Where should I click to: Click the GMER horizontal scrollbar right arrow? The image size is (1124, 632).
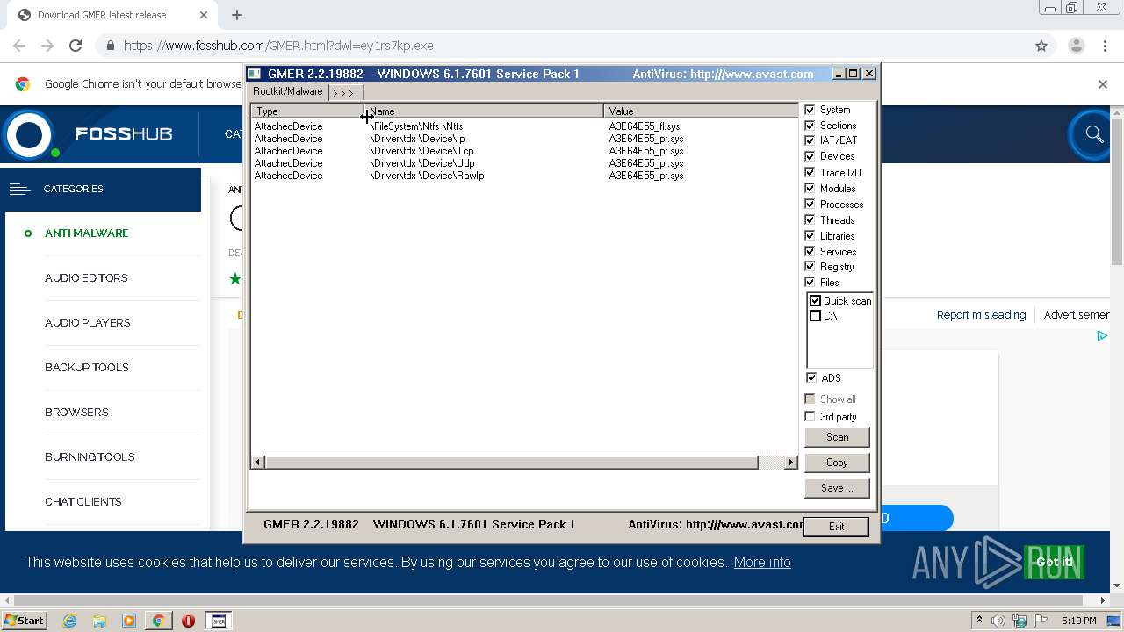[790, 463]
